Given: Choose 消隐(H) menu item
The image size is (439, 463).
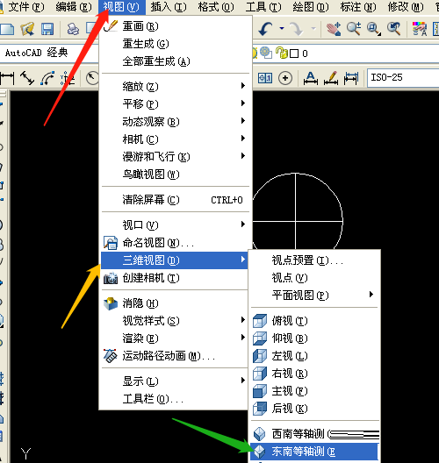Looking at the screenshot, I should (x=175, y=303).
